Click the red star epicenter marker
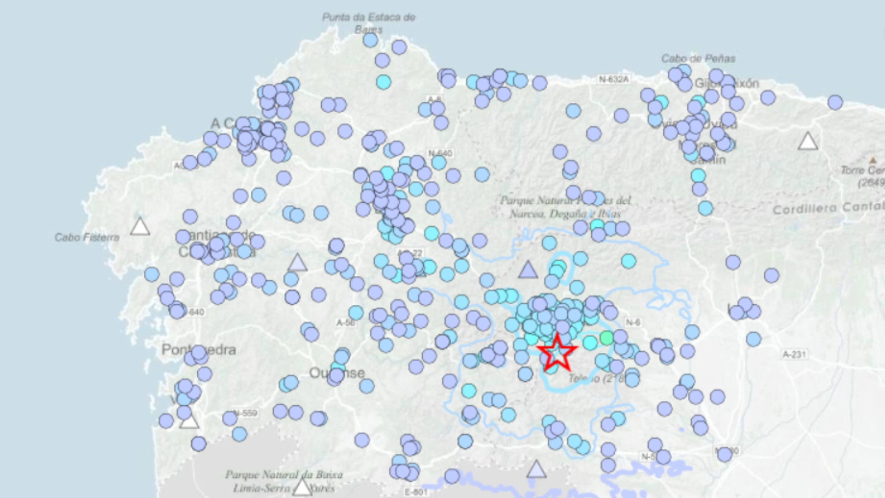Viewport: 885px width, 498px height. pyautogui.click(x=557, y=353)
